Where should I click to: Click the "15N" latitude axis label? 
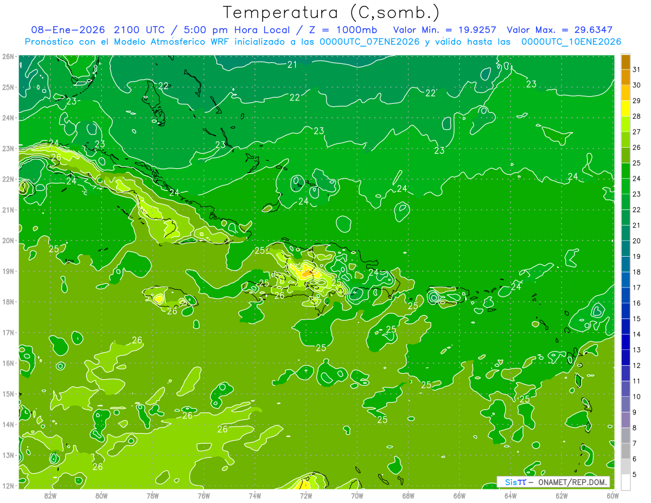point(8,393)
